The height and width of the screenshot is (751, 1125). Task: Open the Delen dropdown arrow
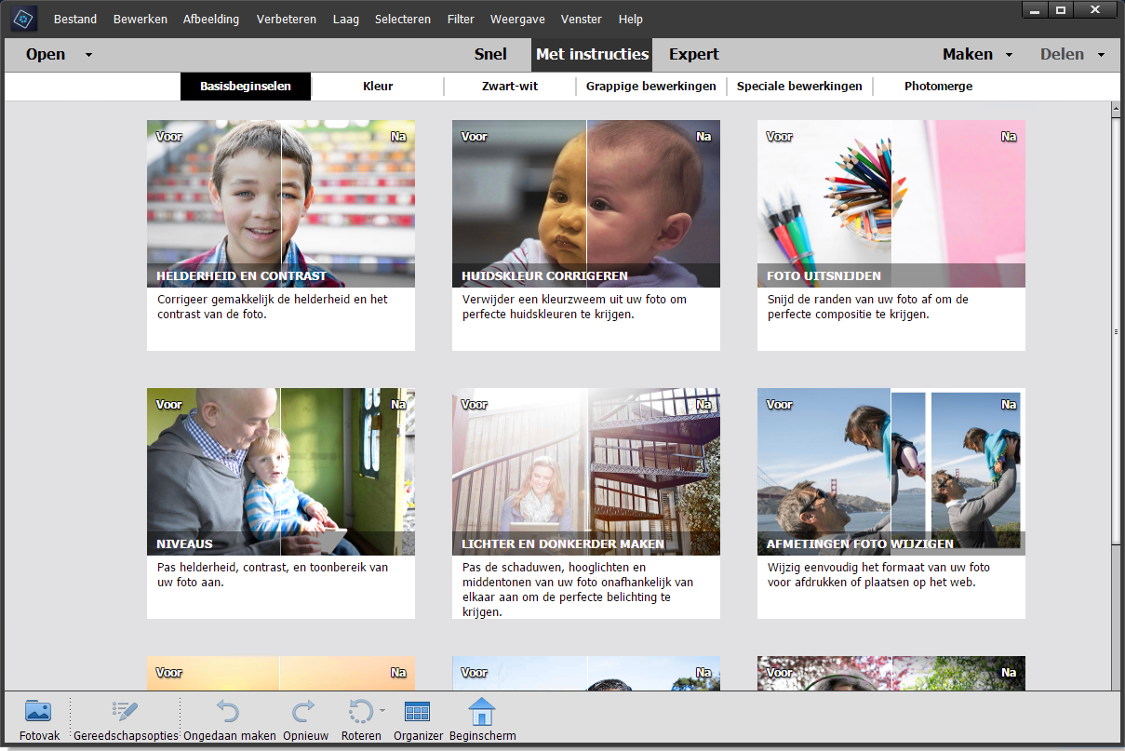pos(1101,55)
